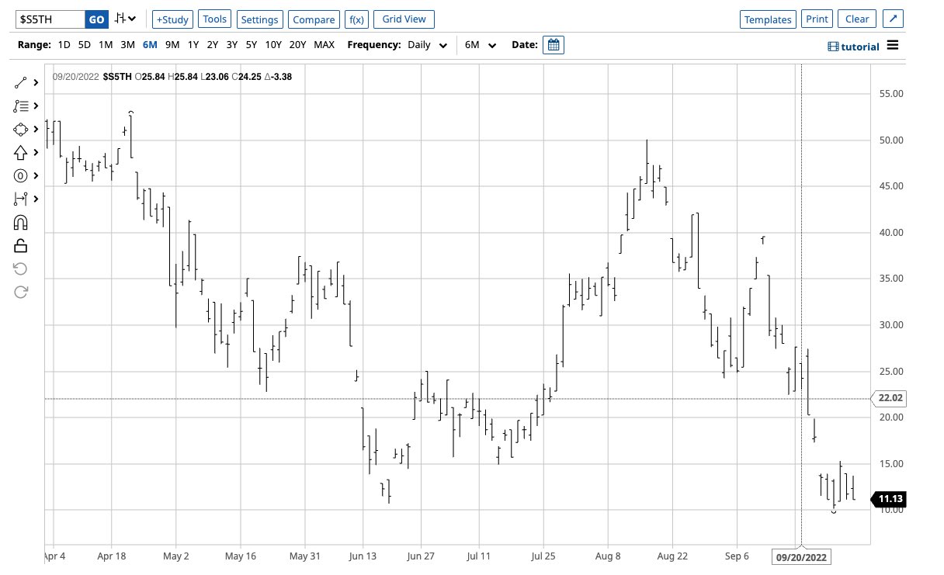
Task: Open the Date calendar picker
Action: coord(554,45)
